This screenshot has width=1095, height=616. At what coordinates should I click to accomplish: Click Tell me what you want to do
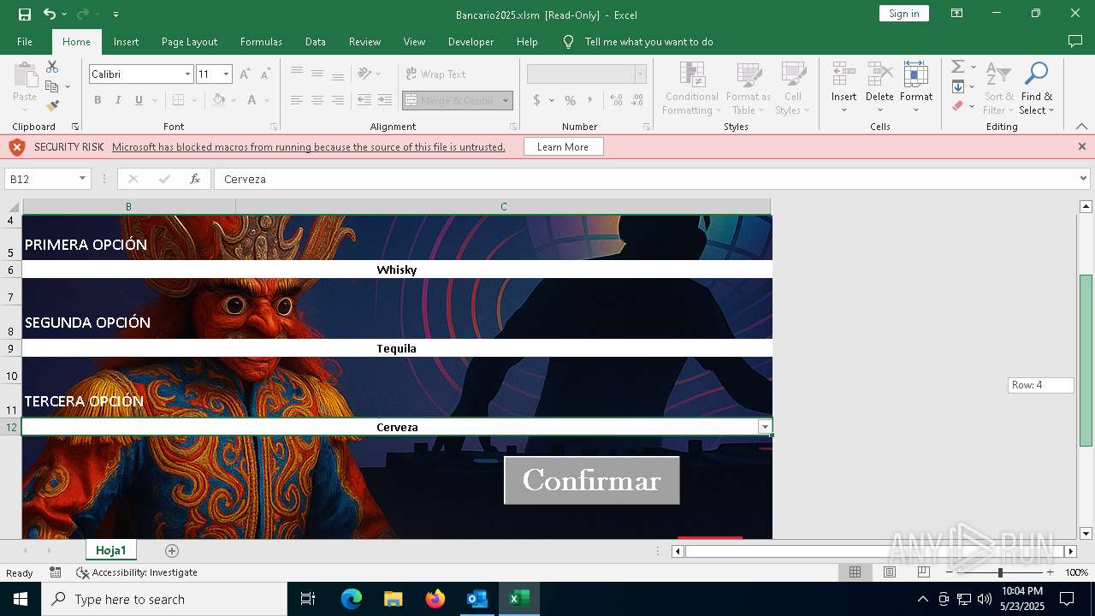(648, 42)
